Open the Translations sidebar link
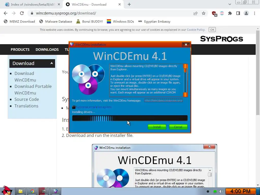Image resolution: width=260 pixels, height=195 pixels. [x=26, y=106]
